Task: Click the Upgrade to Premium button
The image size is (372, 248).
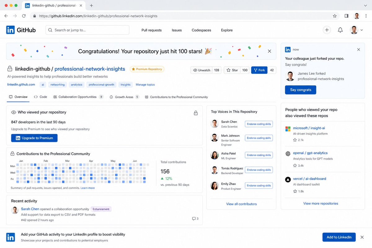Action: point(34,138)
